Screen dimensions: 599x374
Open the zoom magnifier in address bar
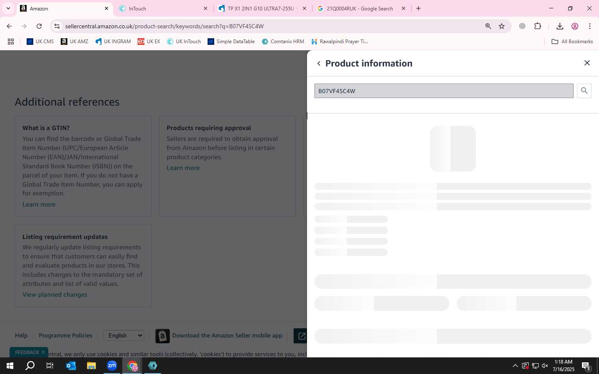pos(488,26)
